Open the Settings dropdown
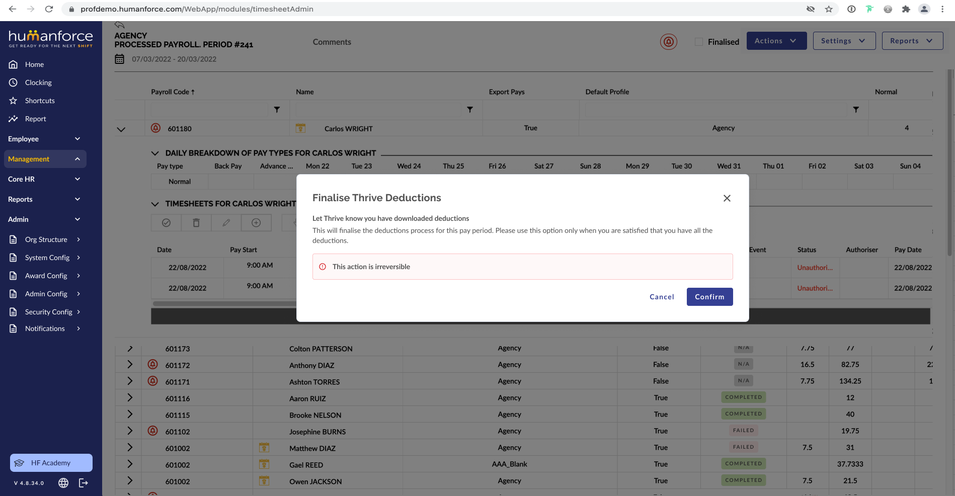 tap(844, 41)
